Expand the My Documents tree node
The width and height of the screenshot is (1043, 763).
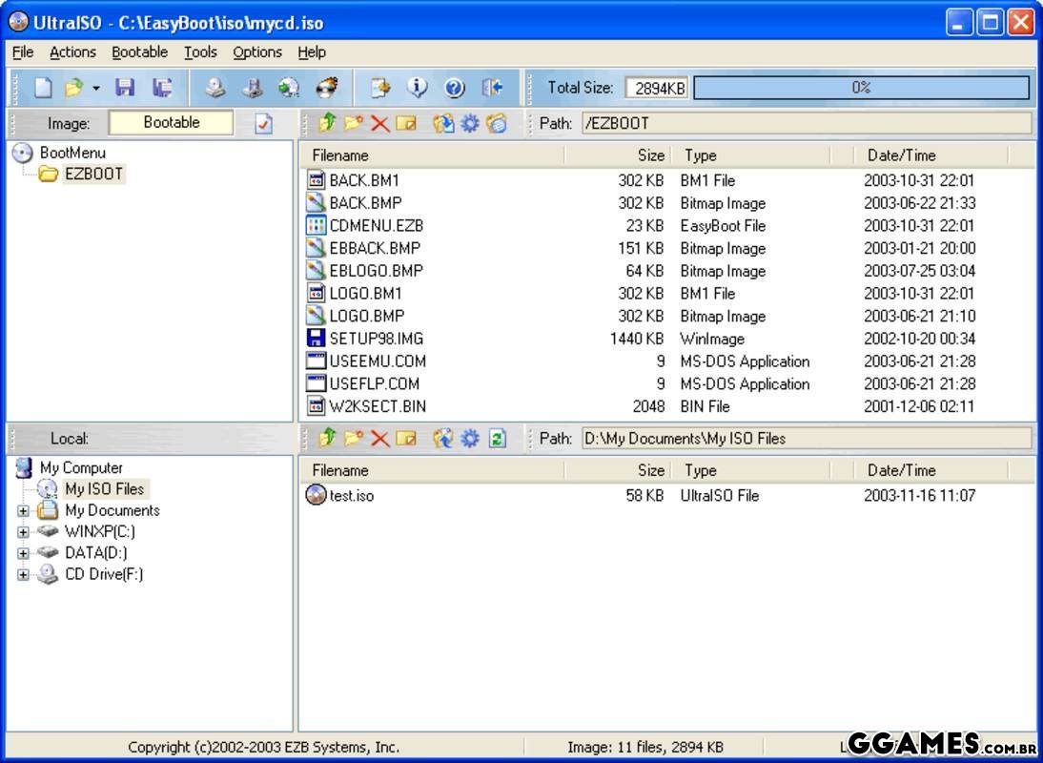pos(23,510)
